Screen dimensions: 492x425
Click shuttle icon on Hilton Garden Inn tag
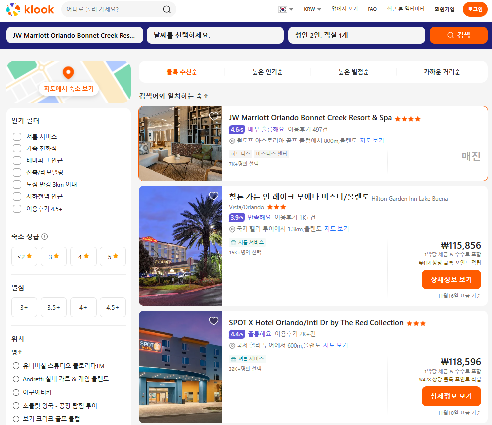coord(233,242)
